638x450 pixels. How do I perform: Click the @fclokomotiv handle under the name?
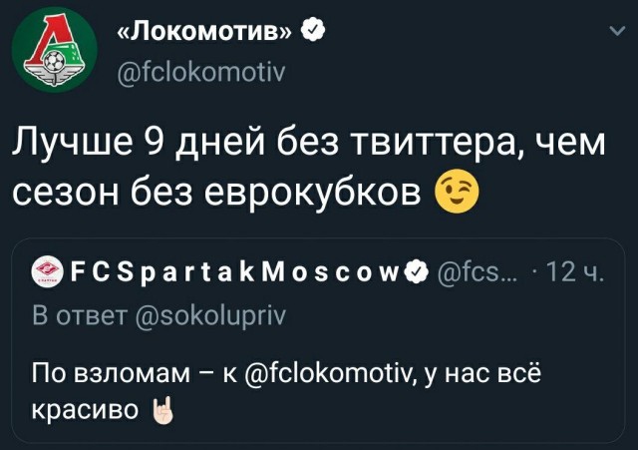pos(201,73)
